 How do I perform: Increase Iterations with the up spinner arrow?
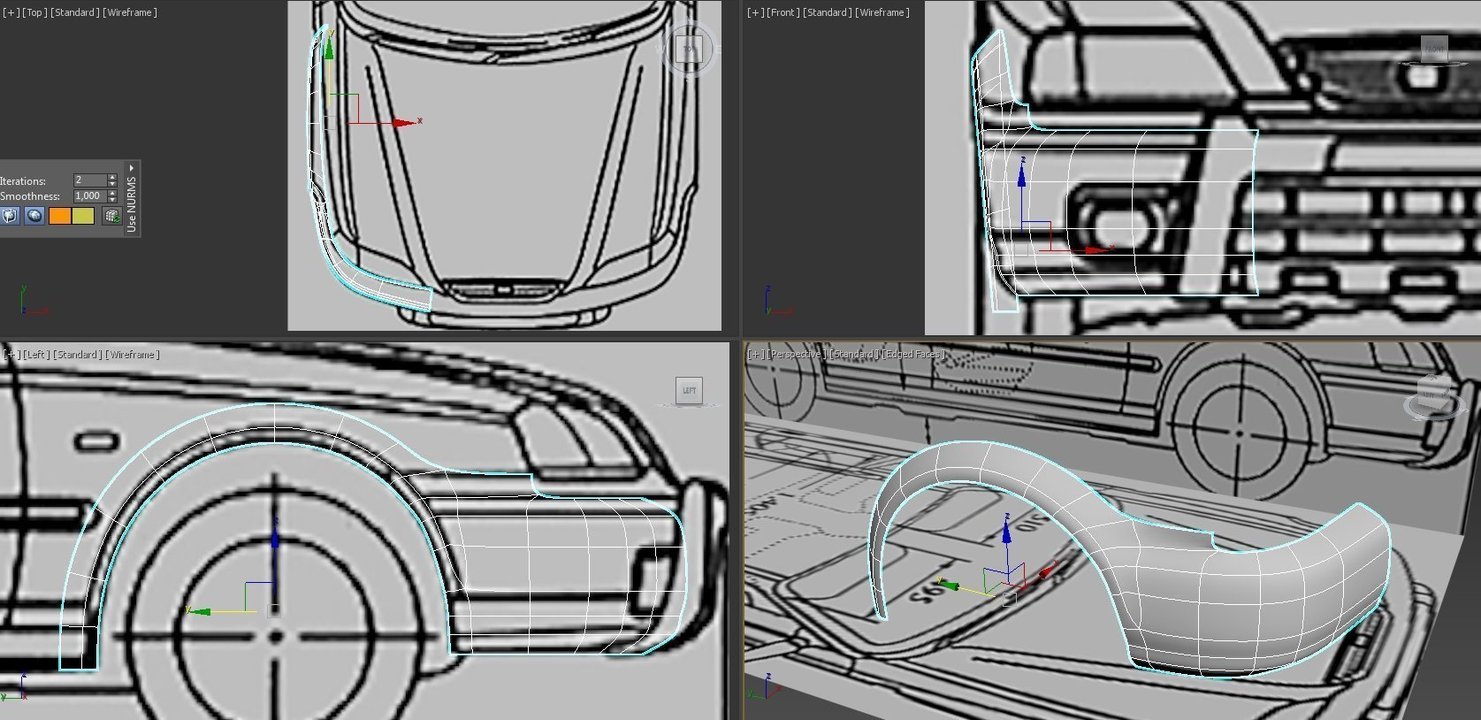112,177
